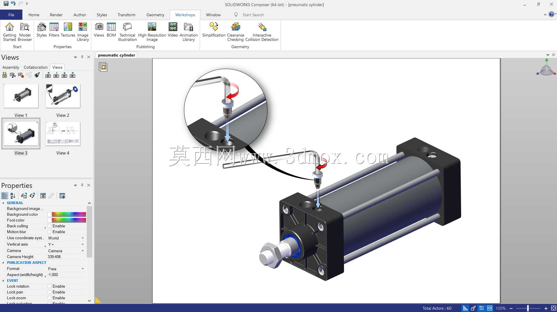Viewport: 557px width, 312px height.
Task: Enable the Lock pan checkbox
Action: [x=49, y=292]
